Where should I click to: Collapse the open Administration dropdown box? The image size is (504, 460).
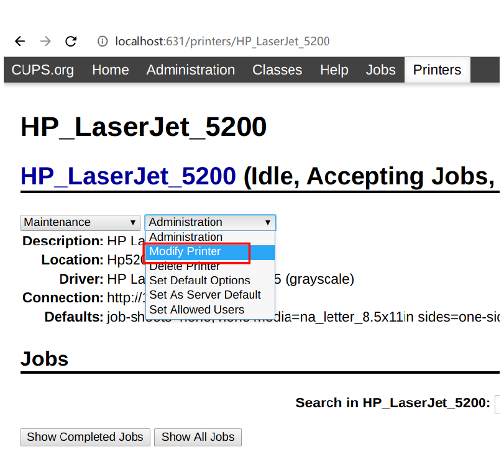tap(210, 222)
